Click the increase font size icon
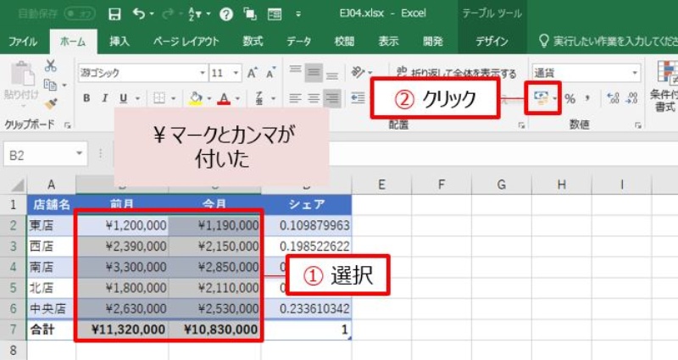 click(x=252, y=73)
